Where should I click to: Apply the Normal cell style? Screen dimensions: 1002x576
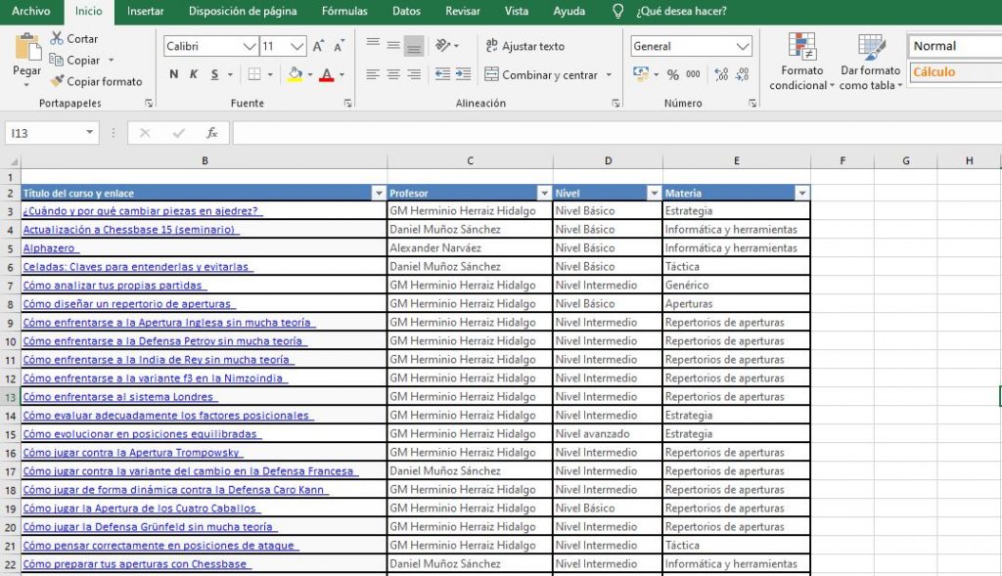click(955, 46)
